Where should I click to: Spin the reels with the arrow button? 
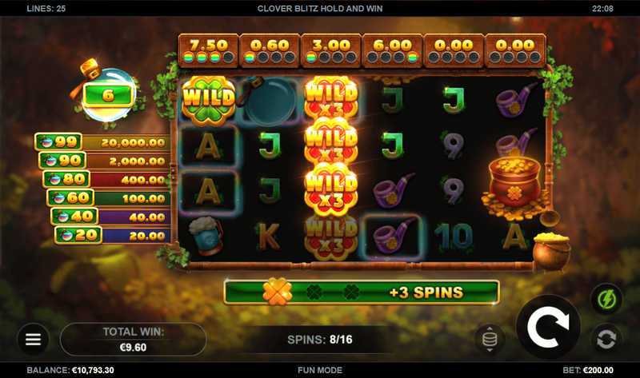coord(548,327)
